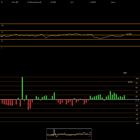Click the MR axis label -40

[137, 110]
